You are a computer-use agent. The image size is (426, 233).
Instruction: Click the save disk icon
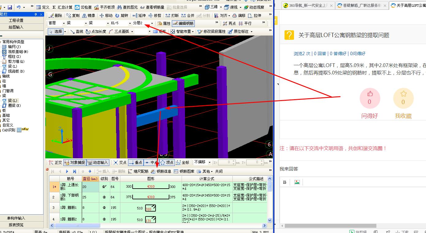(10, 7)
